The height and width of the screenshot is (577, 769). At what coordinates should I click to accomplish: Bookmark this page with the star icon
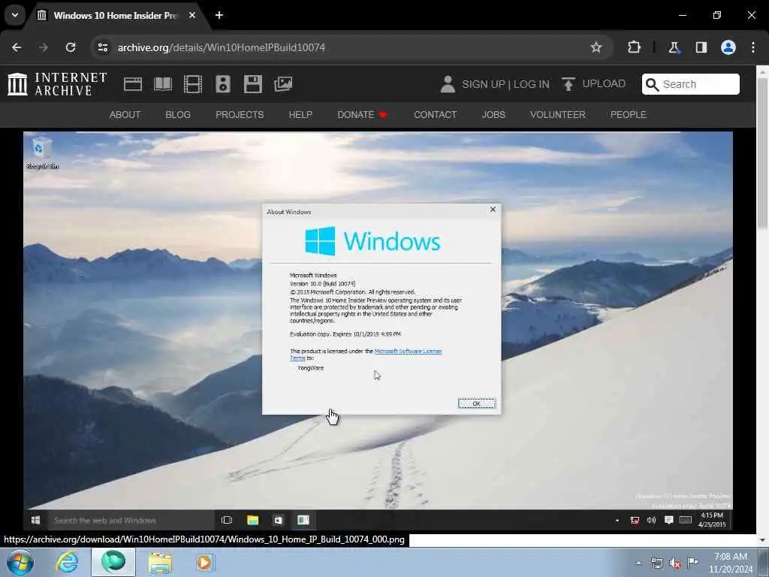tap(596, 47)
